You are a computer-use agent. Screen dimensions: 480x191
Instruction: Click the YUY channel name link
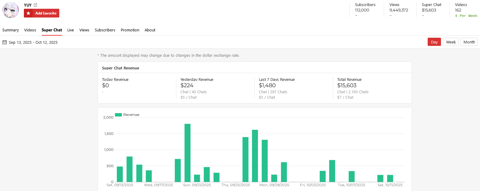(x=28, y=5)
